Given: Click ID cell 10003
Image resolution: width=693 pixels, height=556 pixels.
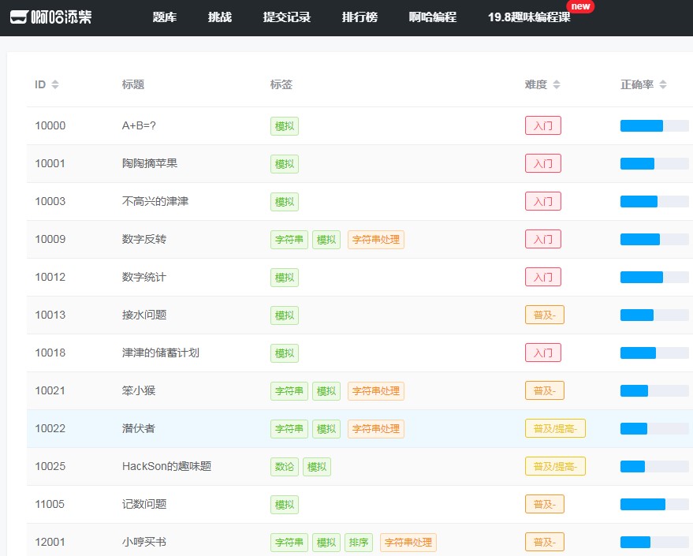Looking at the screenshot, I should tap(50, 202).
